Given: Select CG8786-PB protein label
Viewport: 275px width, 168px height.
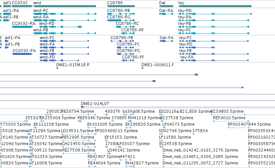Looking at the screenshot, I should (x=122, y=38).
